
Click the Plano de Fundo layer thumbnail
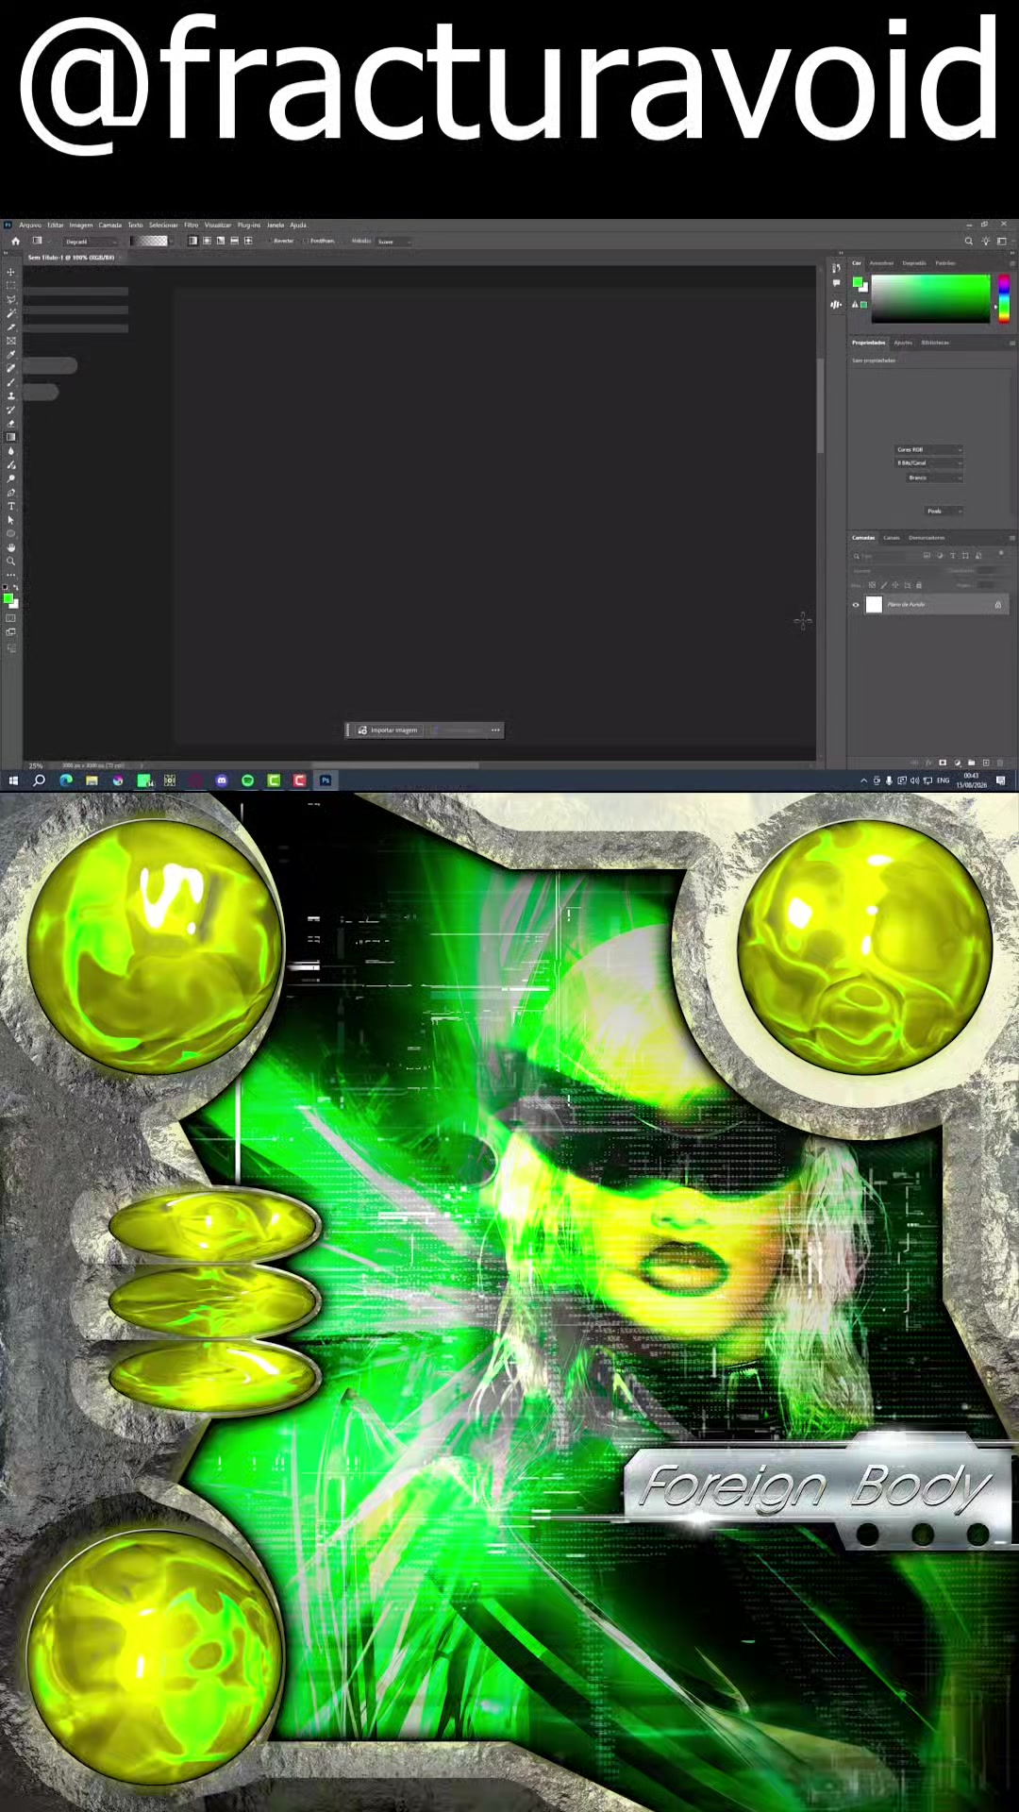pos(874,605)
